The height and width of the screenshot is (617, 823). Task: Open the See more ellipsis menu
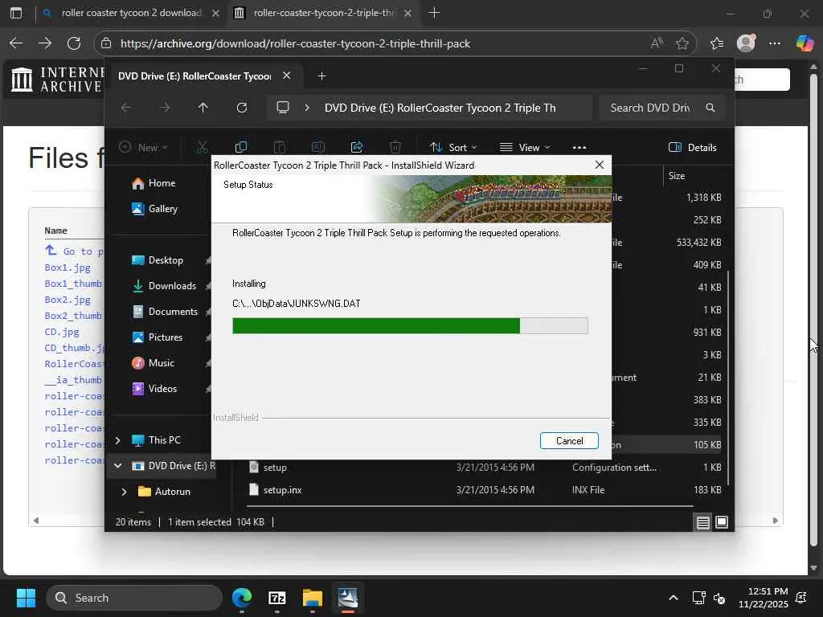579,148
